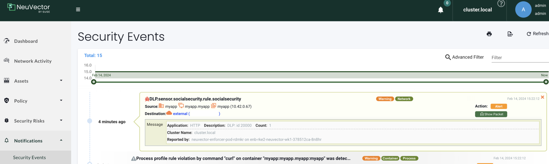Export events with CSV icon

point(510,34)
